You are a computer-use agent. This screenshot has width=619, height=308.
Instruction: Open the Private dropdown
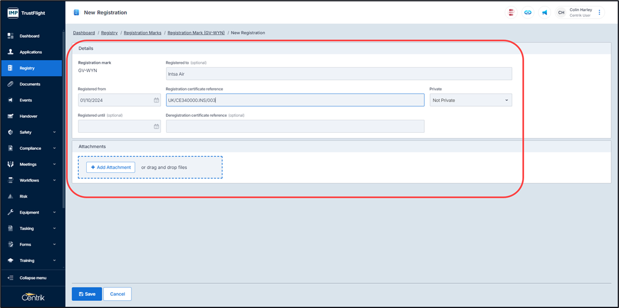pos(470,100)
